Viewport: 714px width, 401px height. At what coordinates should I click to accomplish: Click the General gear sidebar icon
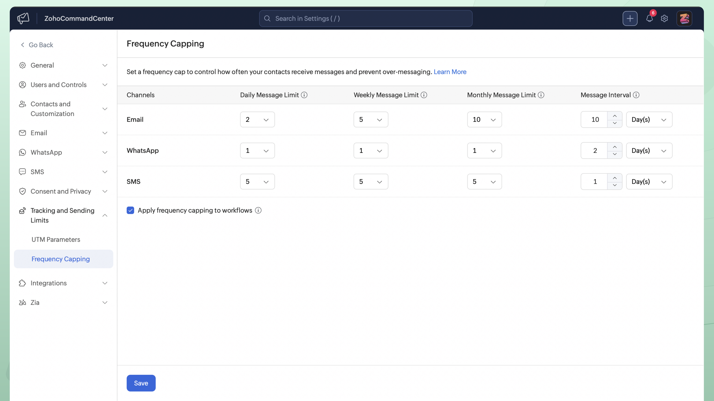pyautogui.click(x=22, y=65)
